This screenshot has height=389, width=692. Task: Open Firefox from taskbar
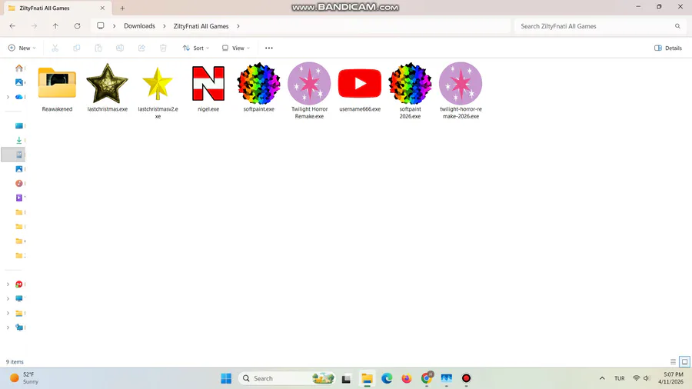(x=407, y=378)
